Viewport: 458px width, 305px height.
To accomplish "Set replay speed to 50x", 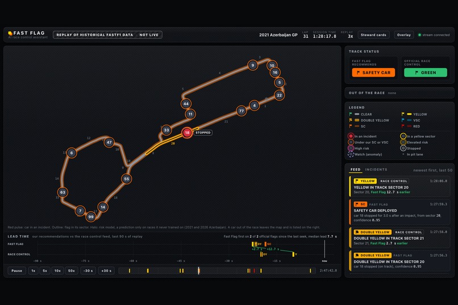I will point(71,270).
